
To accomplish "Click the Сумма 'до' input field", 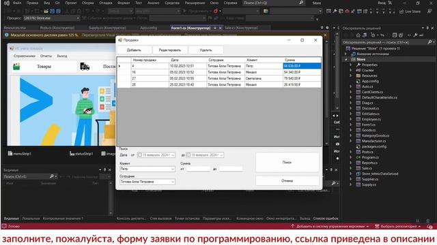I will pos(231,169).
